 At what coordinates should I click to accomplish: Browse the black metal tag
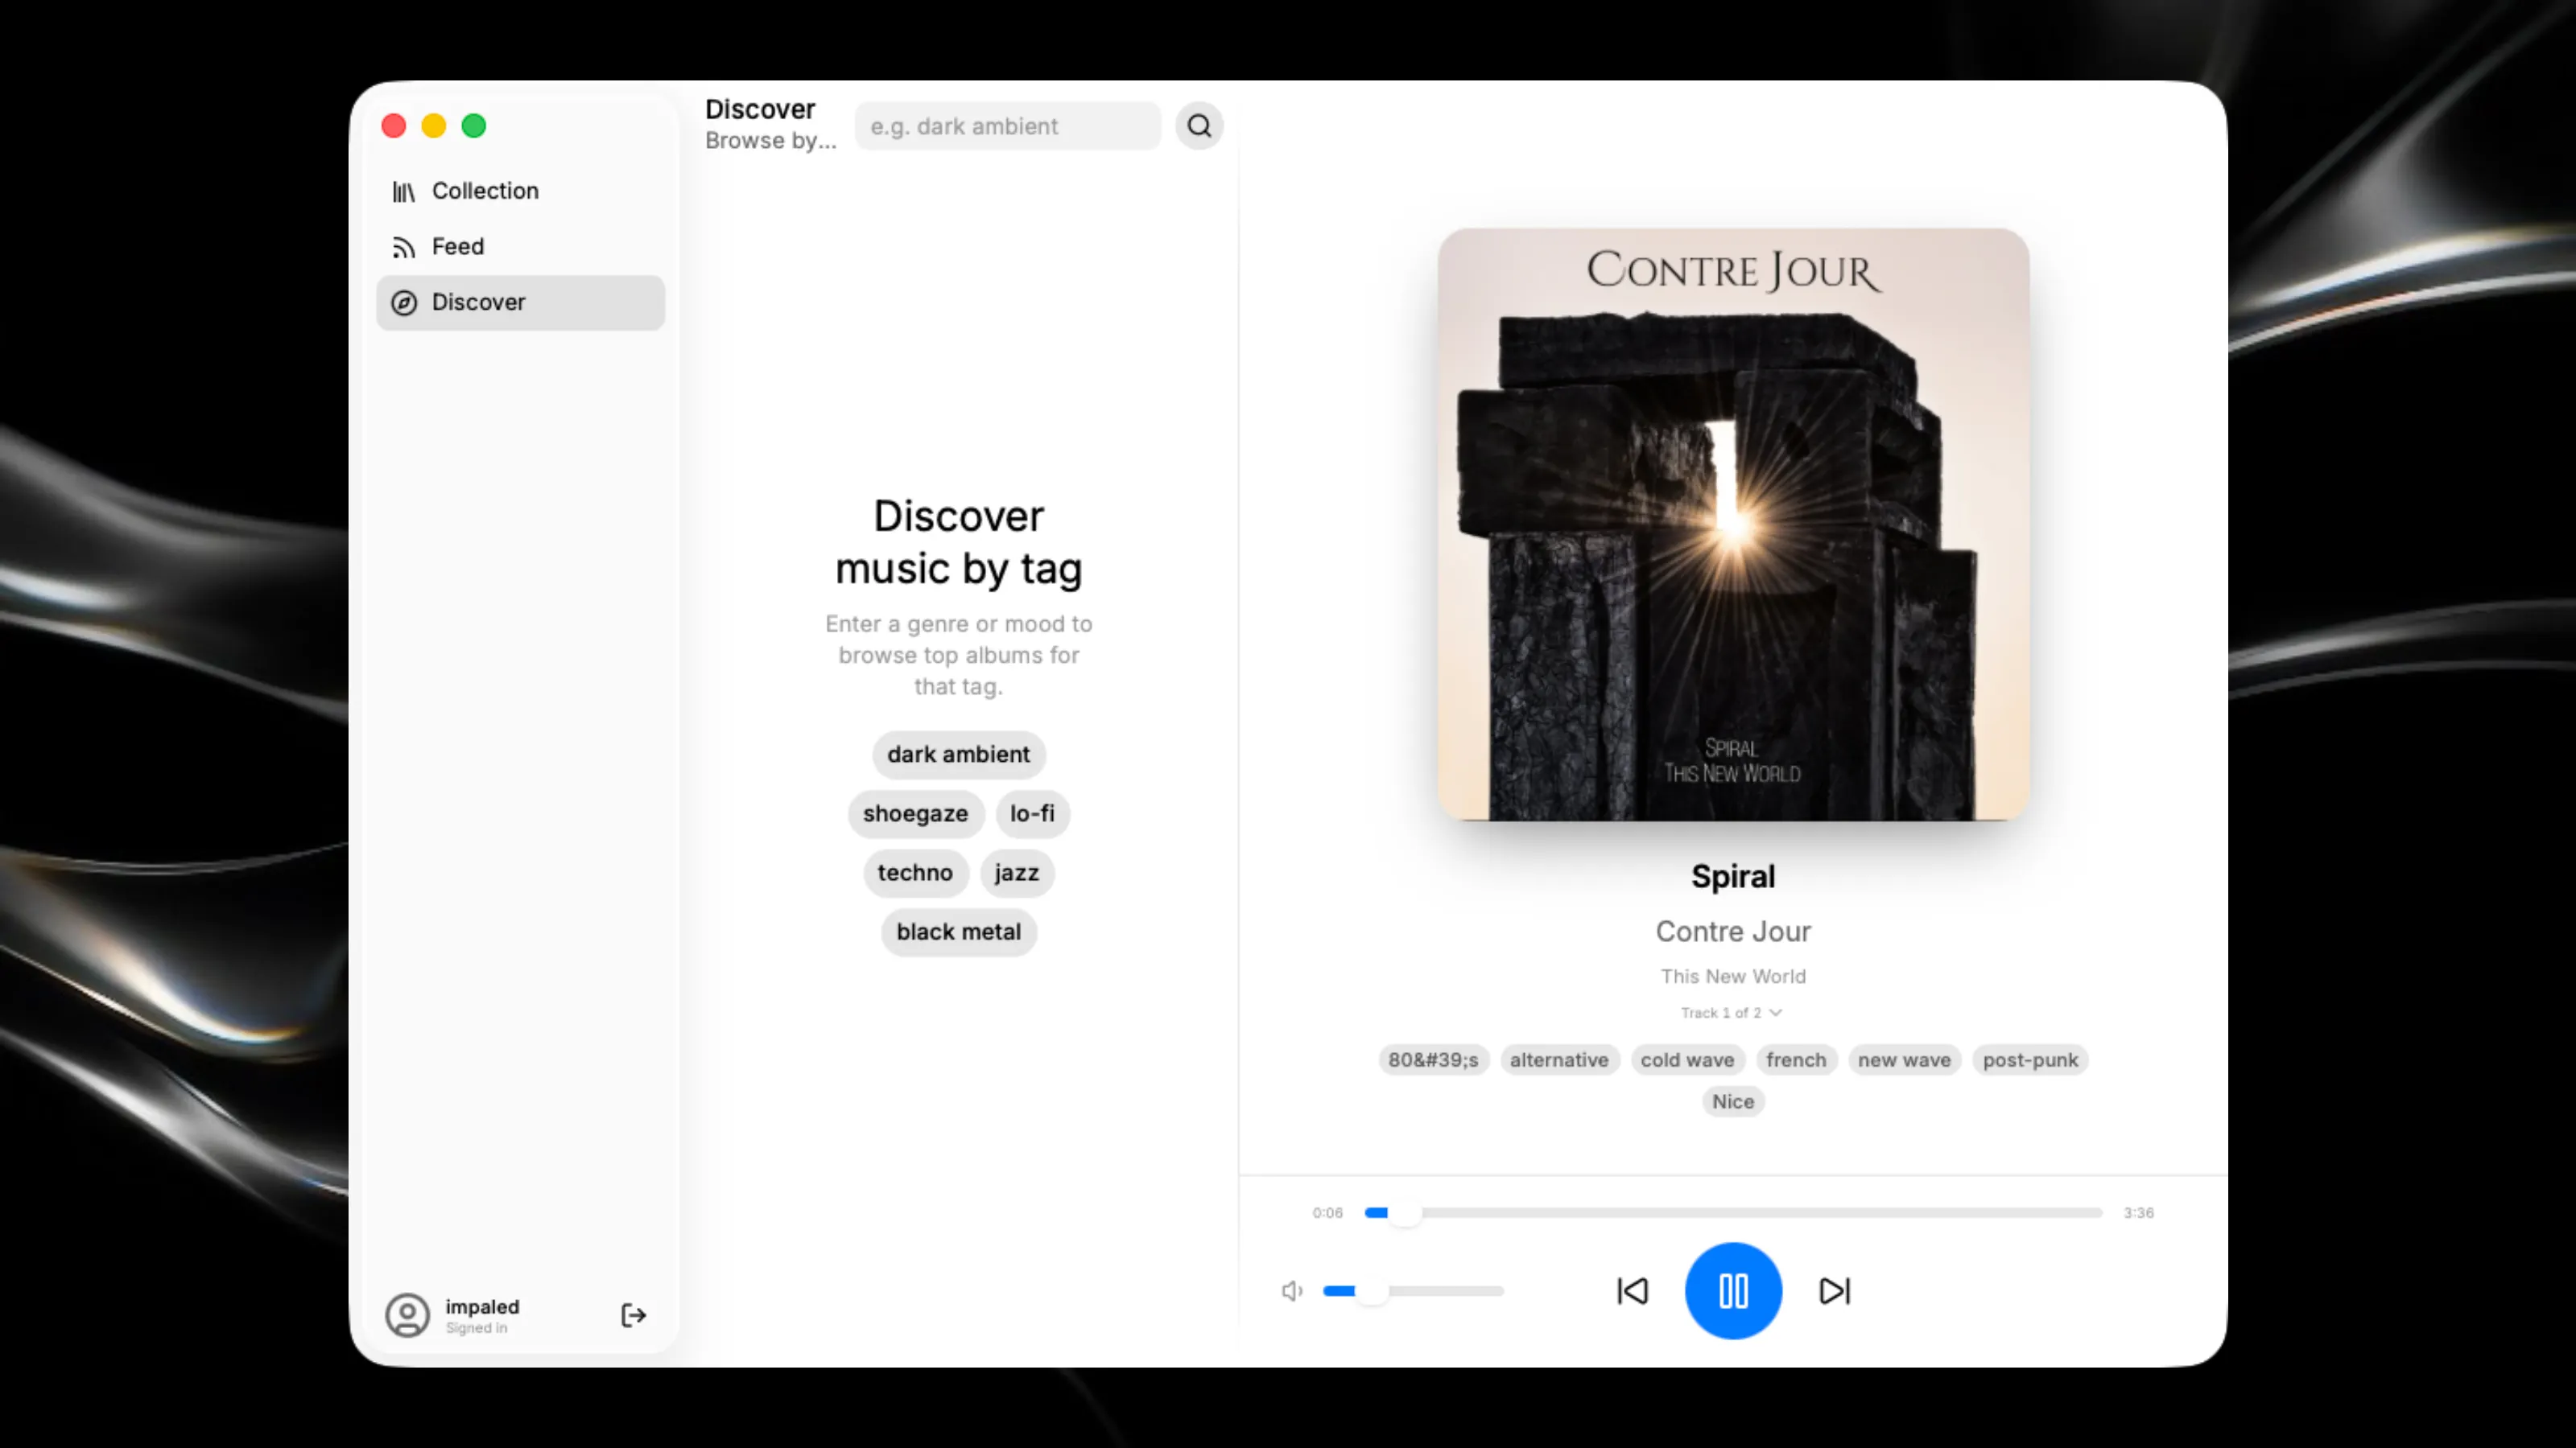[958, 932]
